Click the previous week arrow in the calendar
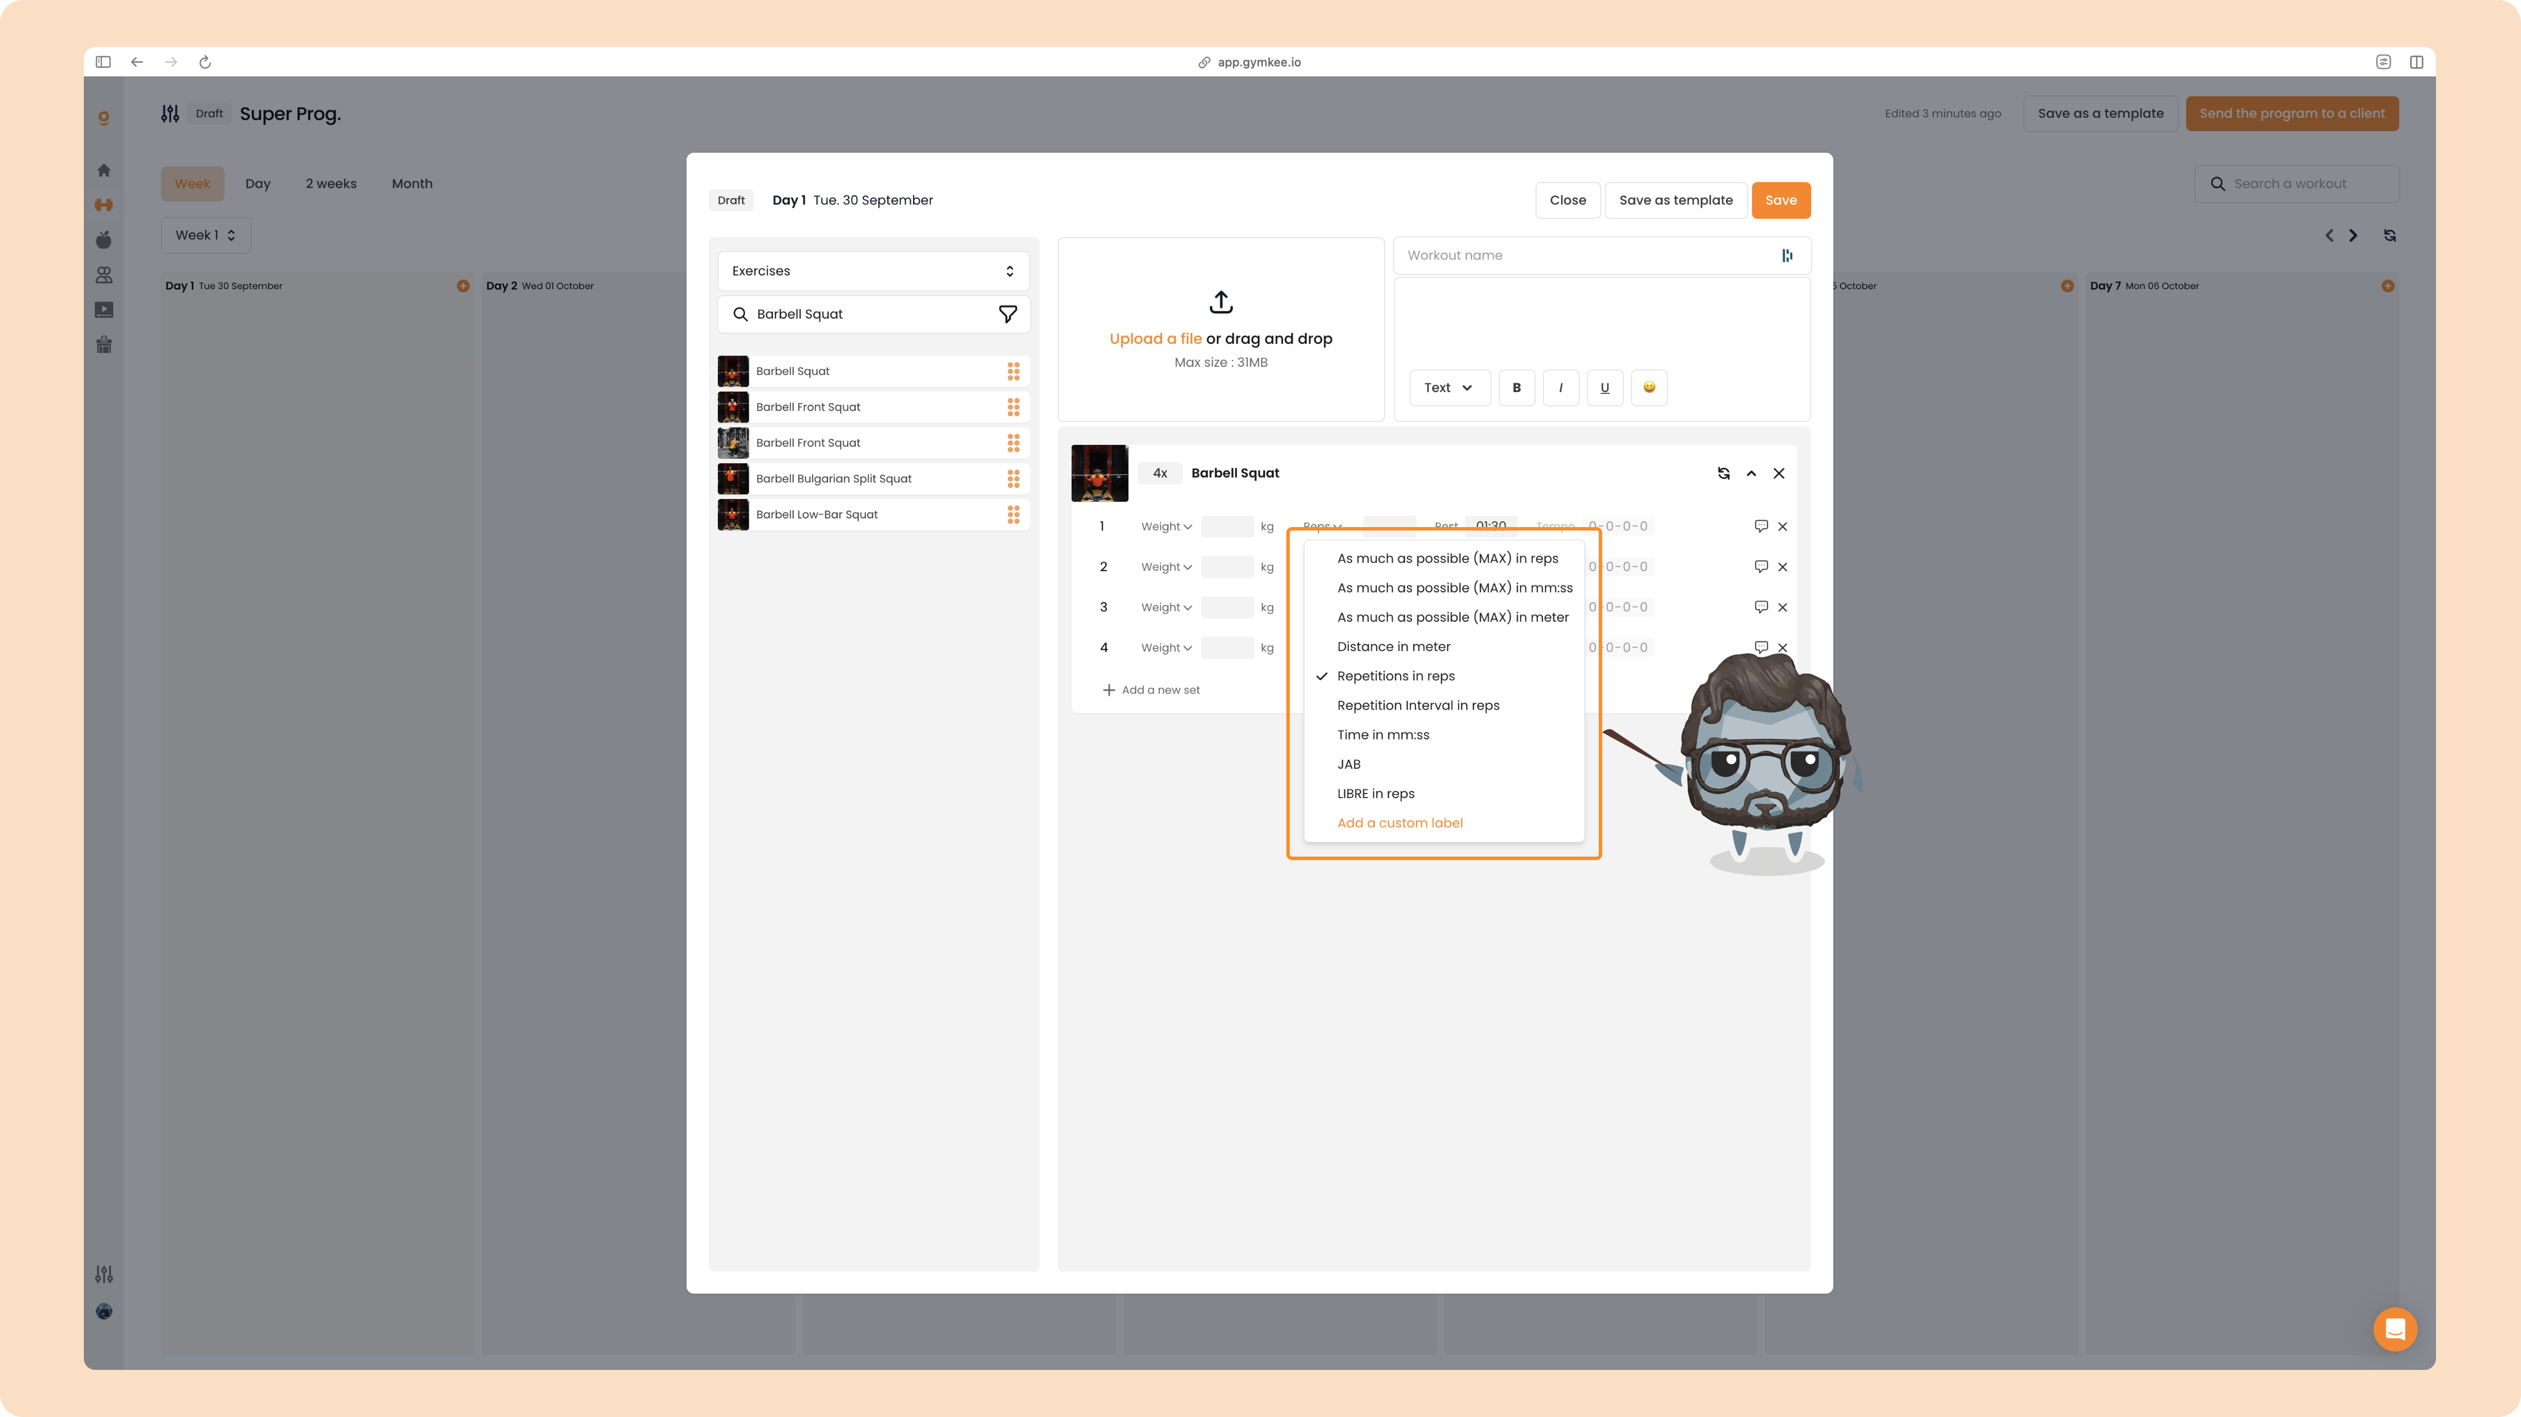Image resolution: width=2521 pixels, height=1417 pixels. tap(2329, 236)
